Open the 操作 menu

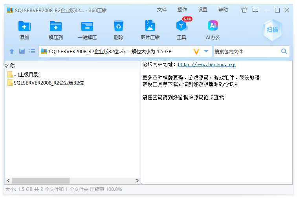point(182,10)
